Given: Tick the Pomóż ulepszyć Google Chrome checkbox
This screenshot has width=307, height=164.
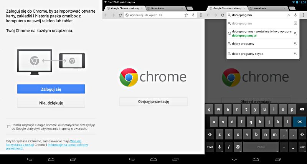Looking at the screenshot, I should [x=9, y=127].
